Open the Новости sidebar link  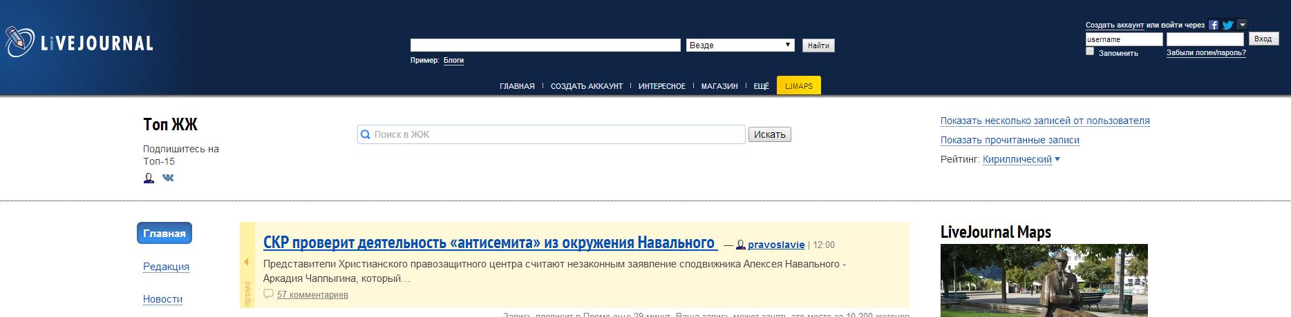coord(162,299)
